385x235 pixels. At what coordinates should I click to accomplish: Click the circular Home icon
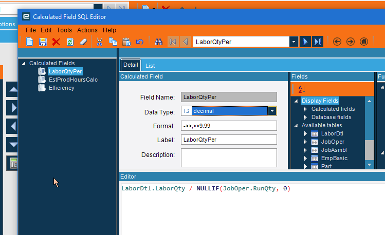[364, 42]
